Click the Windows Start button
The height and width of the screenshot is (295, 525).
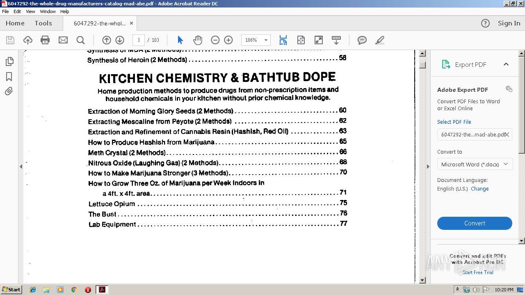[11, 290]
